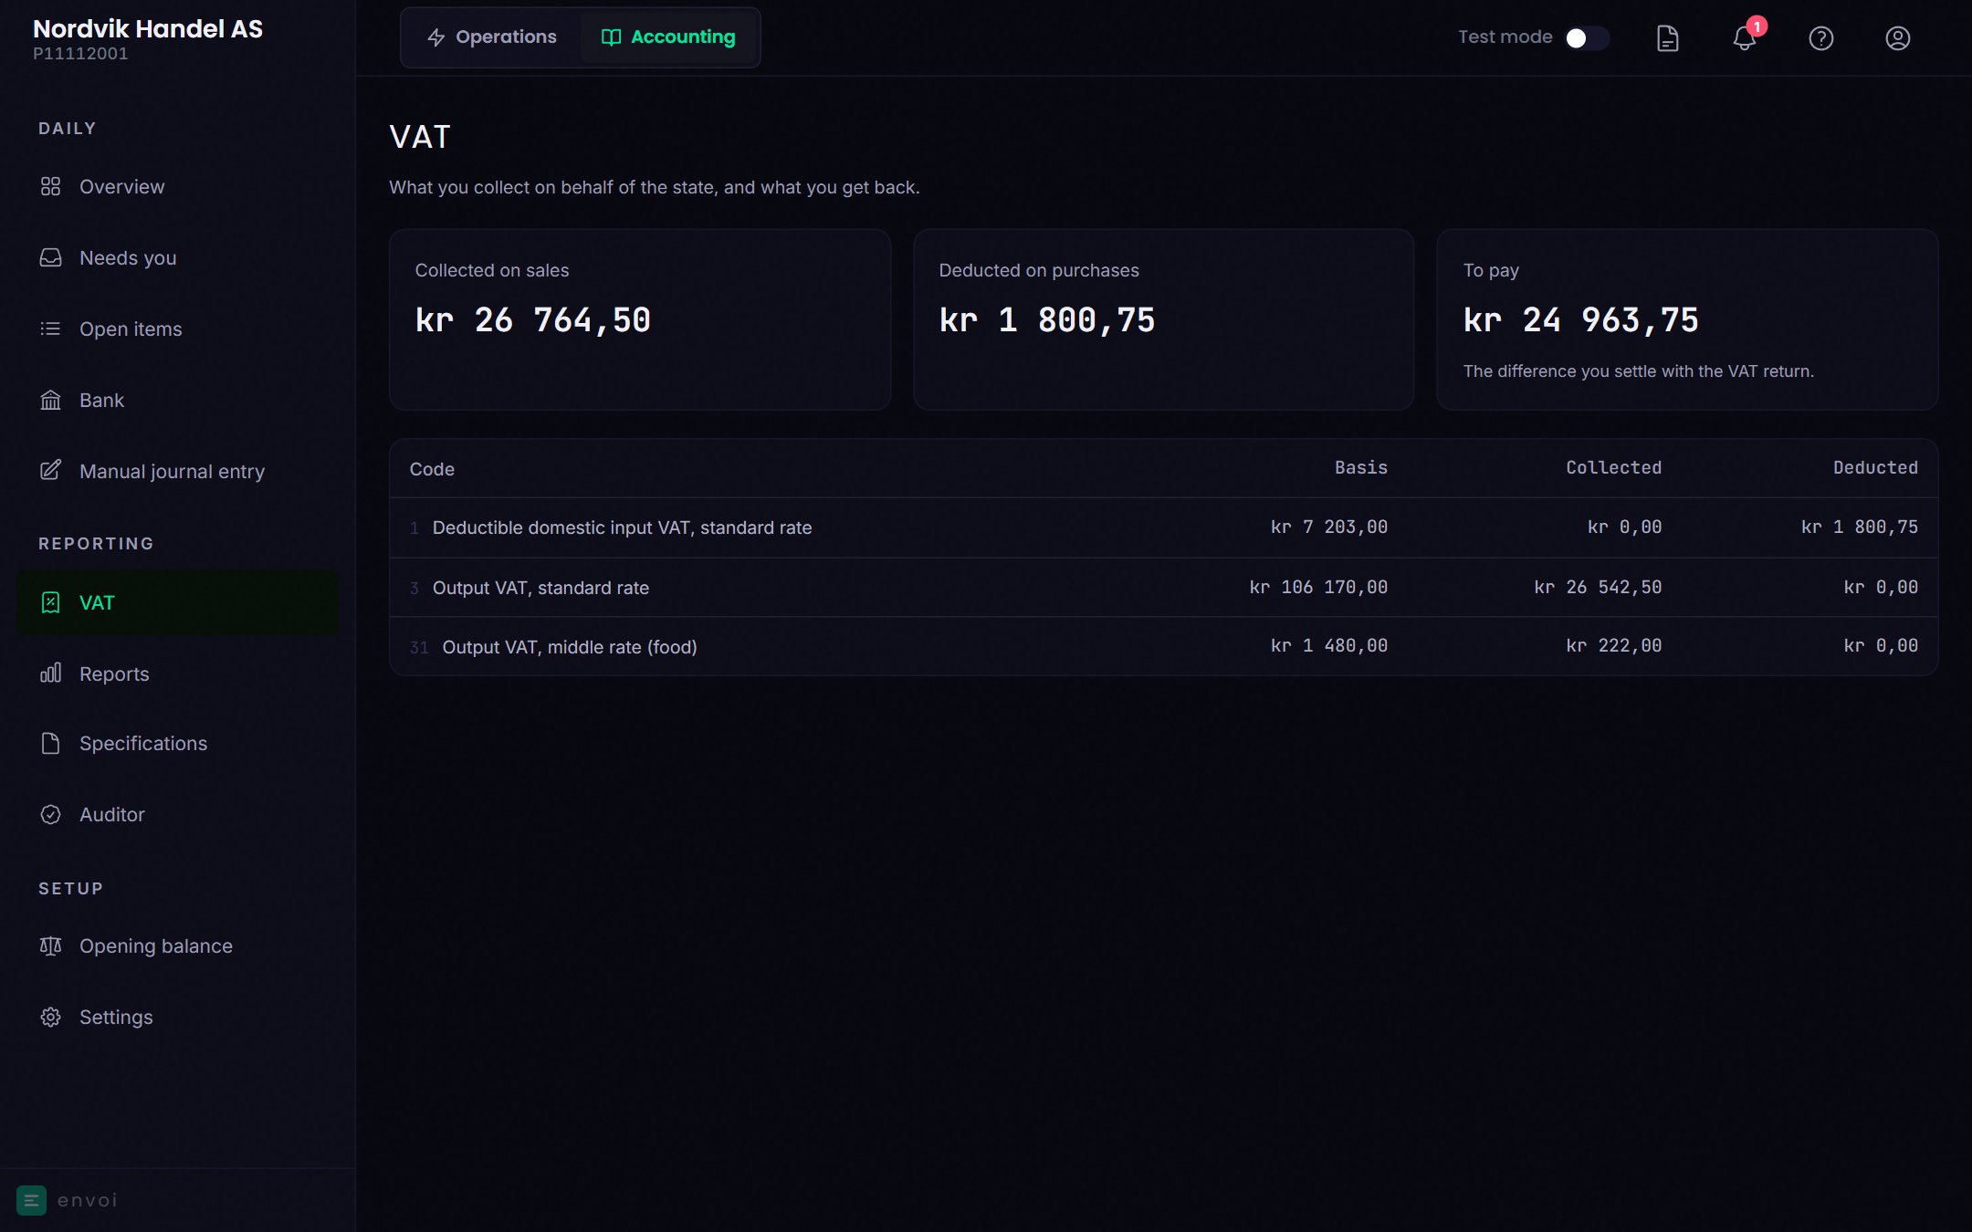The height and width of the screenshot is (1232, 1972).
Task: Open the Settings label in sidebar
Action: (x=116, y=1017)
